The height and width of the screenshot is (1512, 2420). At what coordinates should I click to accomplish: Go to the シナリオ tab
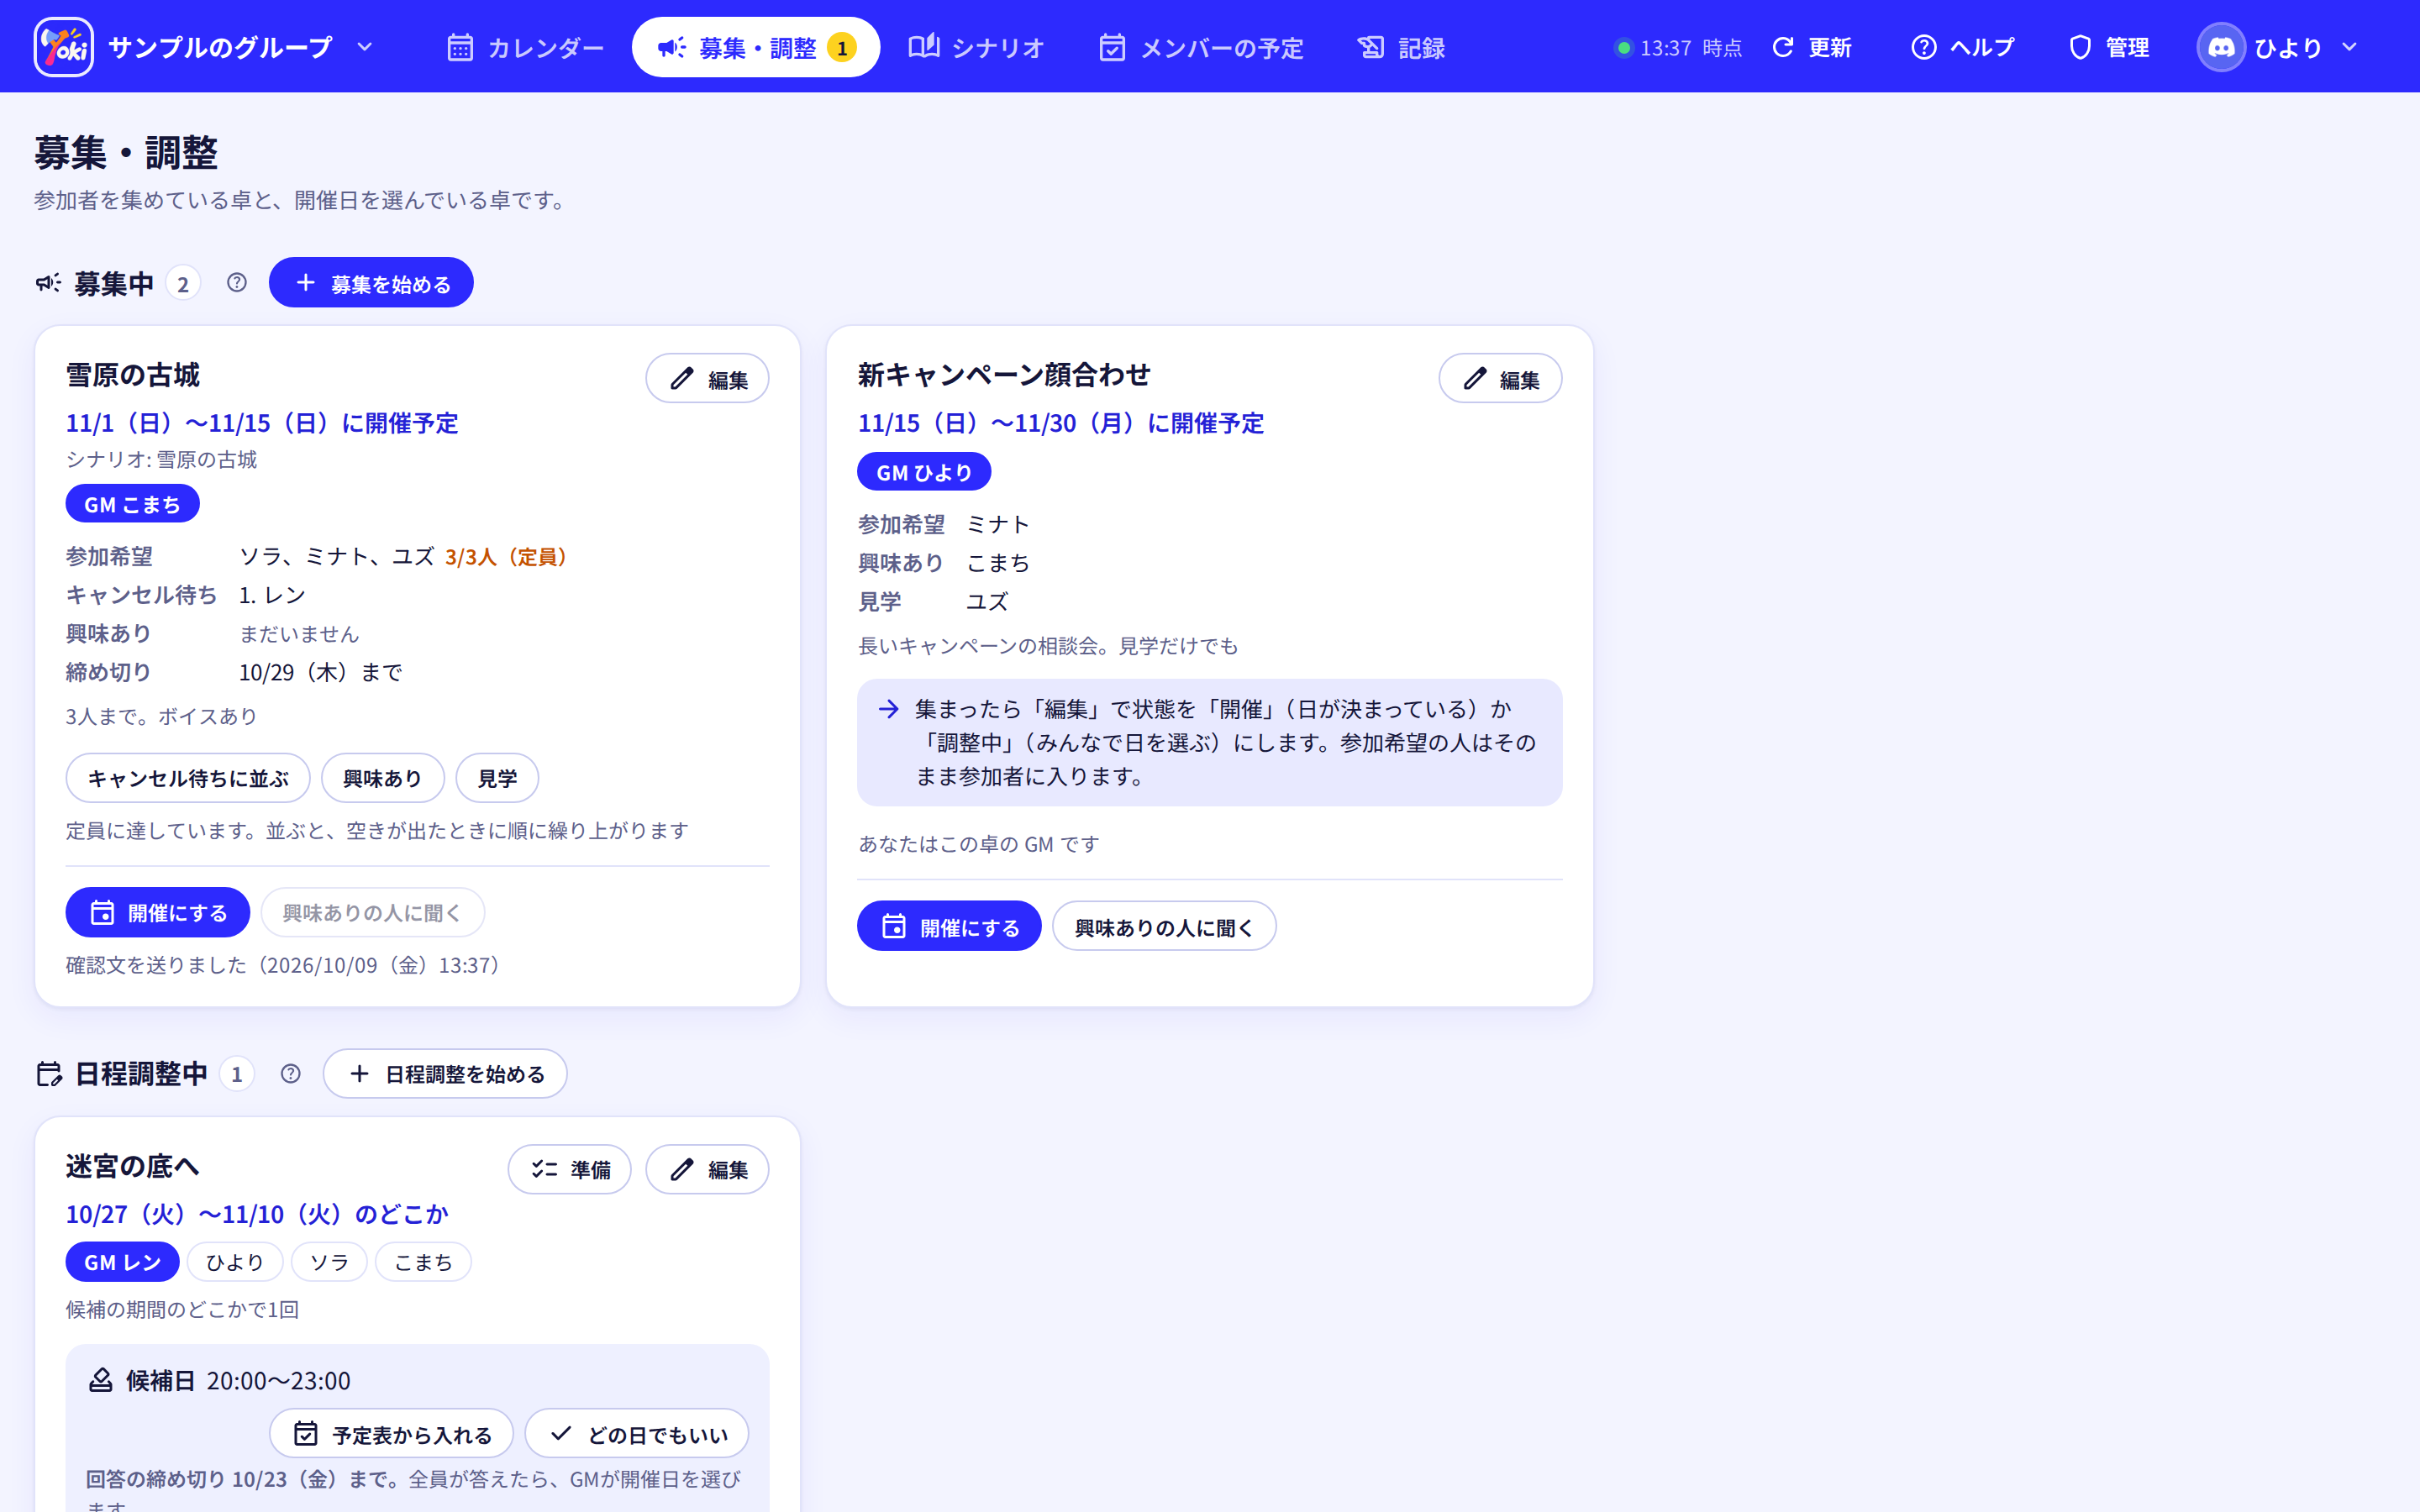(x=976, y=47)
